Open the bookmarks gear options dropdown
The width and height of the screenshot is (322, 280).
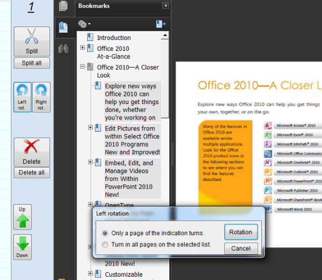click(84, 24)
